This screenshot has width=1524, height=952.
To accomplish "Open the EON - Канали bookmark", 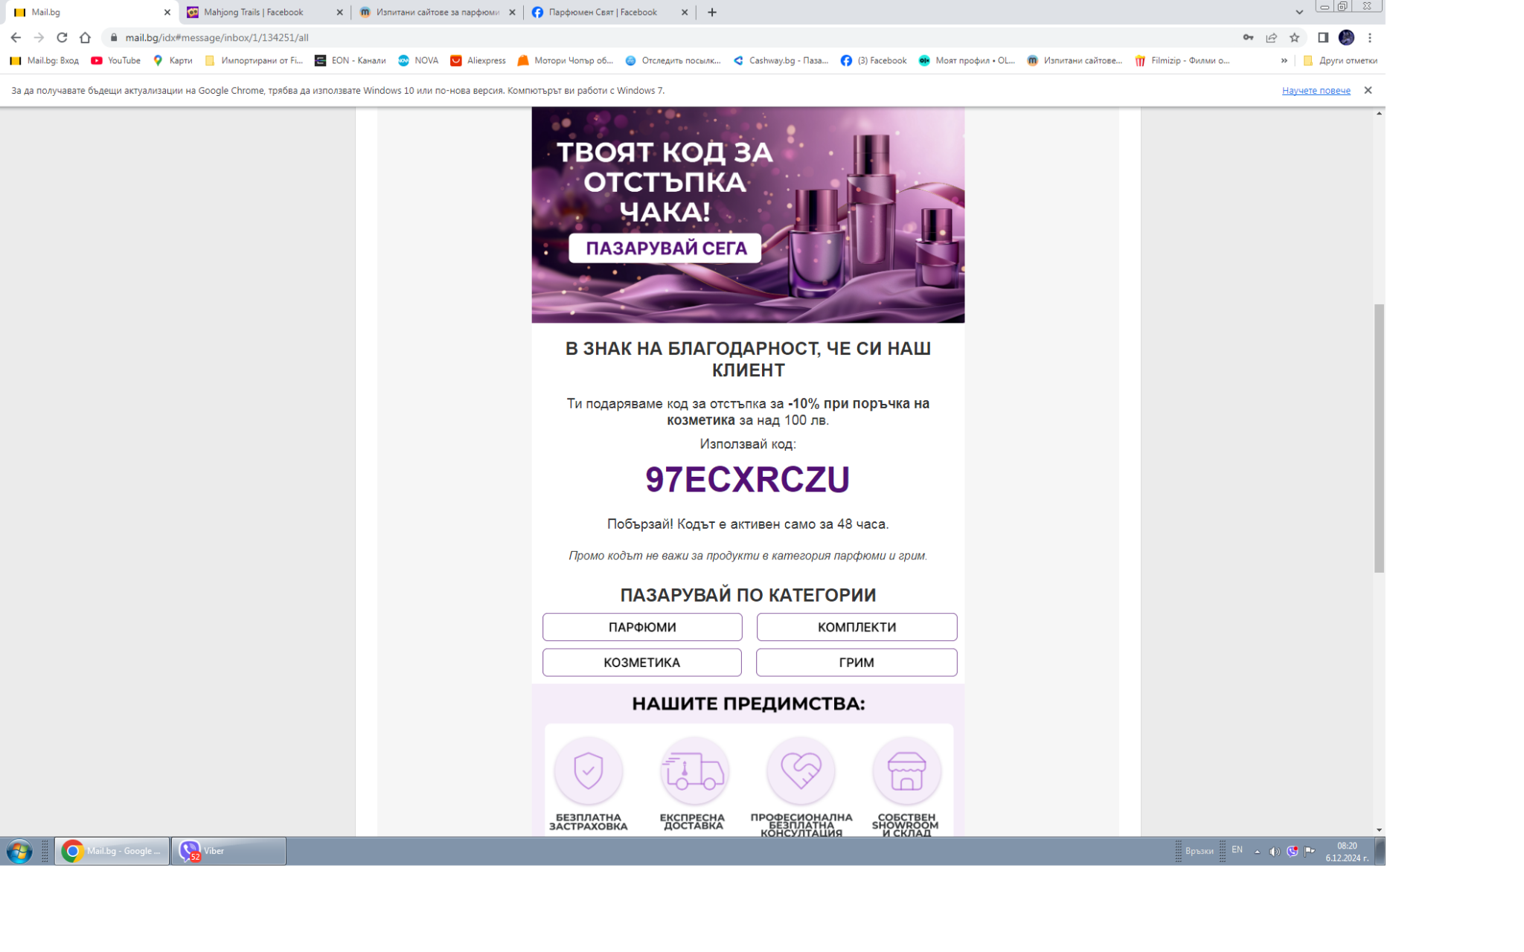I will 350,60.
